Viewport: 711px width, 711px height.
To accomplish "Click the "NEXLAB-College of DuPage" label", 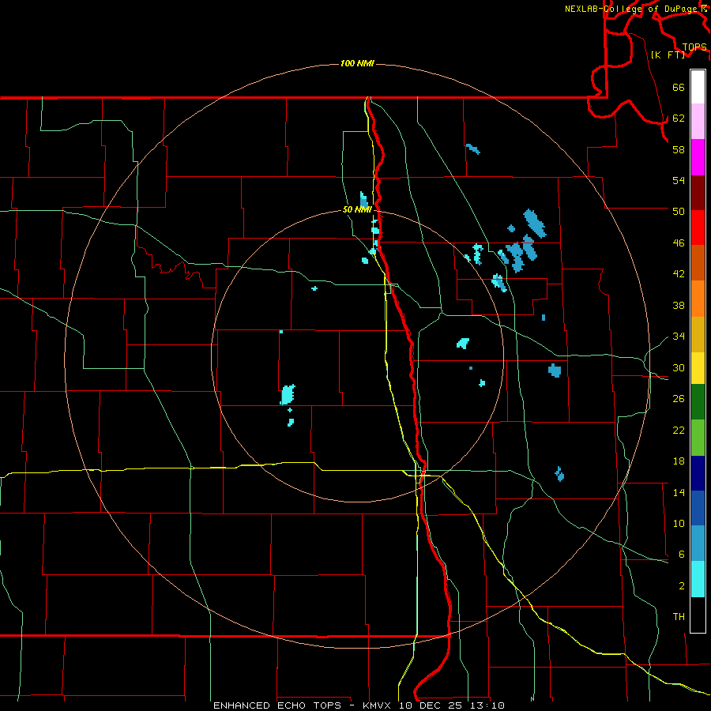I will pyautogui.click(x=631, y=9).
